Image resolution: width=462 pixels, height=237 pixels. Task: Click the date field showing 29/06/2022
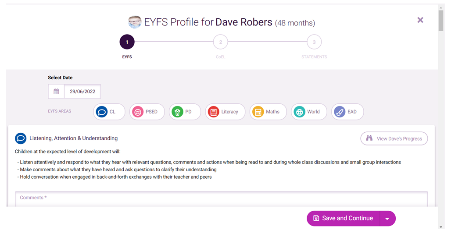(82, 92)
